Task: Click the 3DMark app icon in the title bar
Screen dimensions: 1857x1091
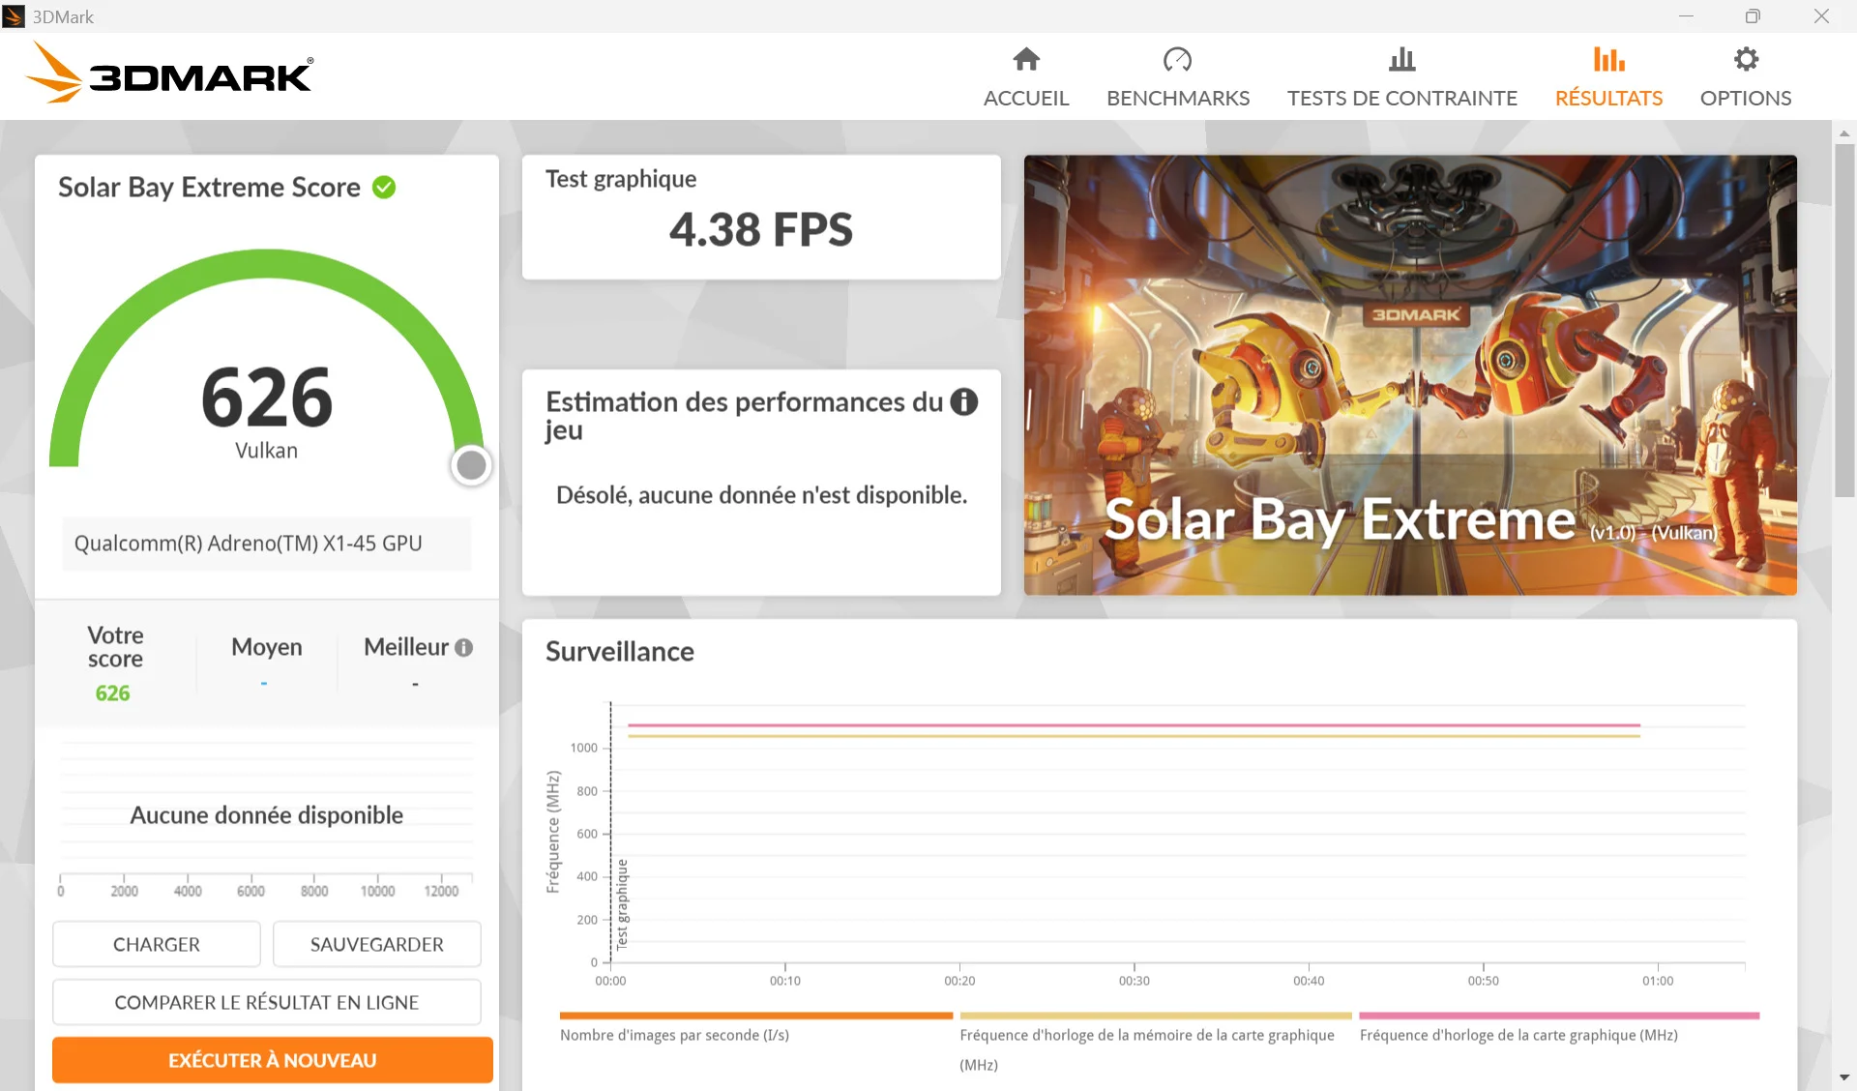Action: point(14,16)
